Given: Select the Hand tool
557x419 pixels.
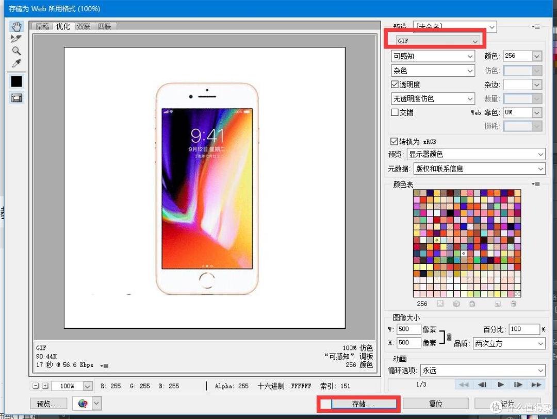Looking at the screenshot, I should point(17,26).
